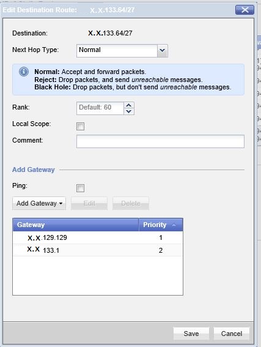261x347 pixels.
Task: Open the Next Hop Type dropdown arrow
Action: [x=162, y=51]
